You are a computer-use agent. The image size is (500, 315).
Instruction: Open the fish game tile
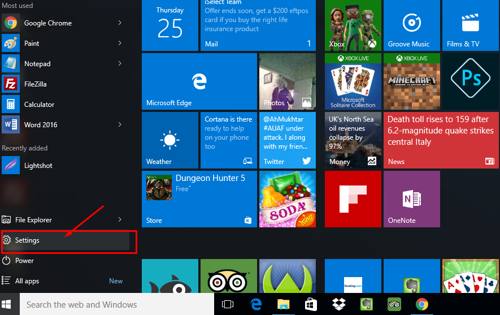coord(170,276)
